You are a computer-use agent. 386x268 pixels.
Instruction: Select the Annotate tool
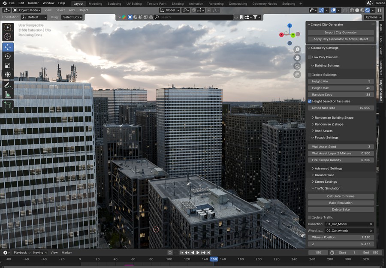7,85
